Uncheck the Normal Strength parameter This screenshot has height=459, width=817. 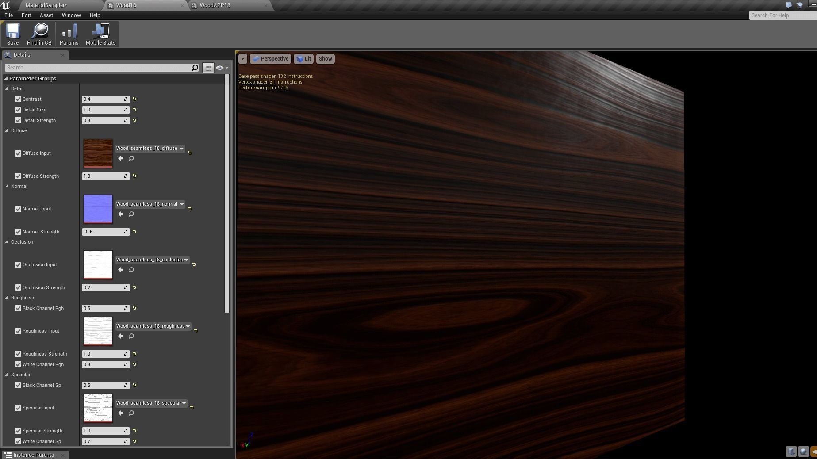tap(18, 232)
